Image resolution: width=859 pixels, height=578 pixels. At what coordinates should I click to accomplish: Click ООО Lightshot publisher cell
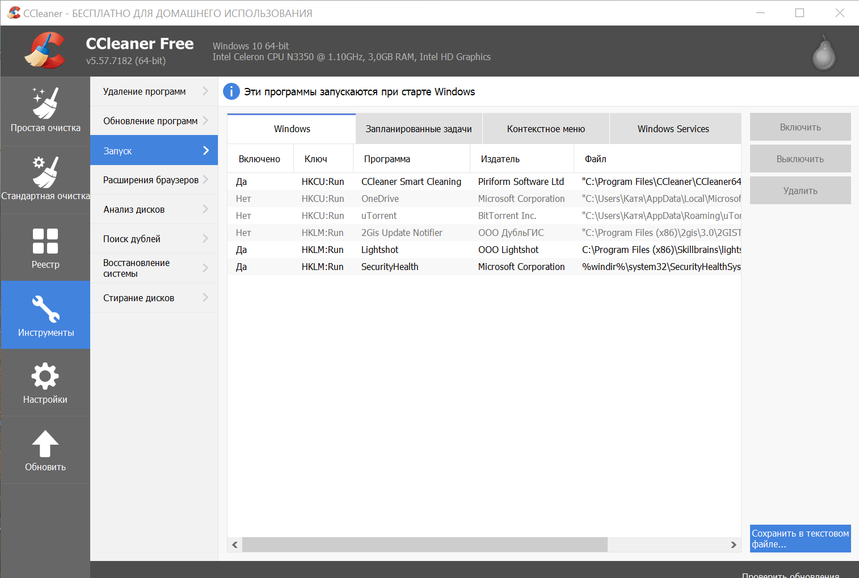click(508, 250)
